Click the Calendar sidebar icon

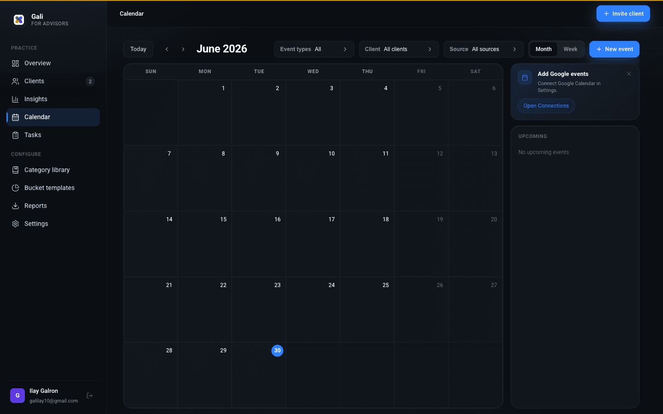pyautogui.click(x=15, y=117)
